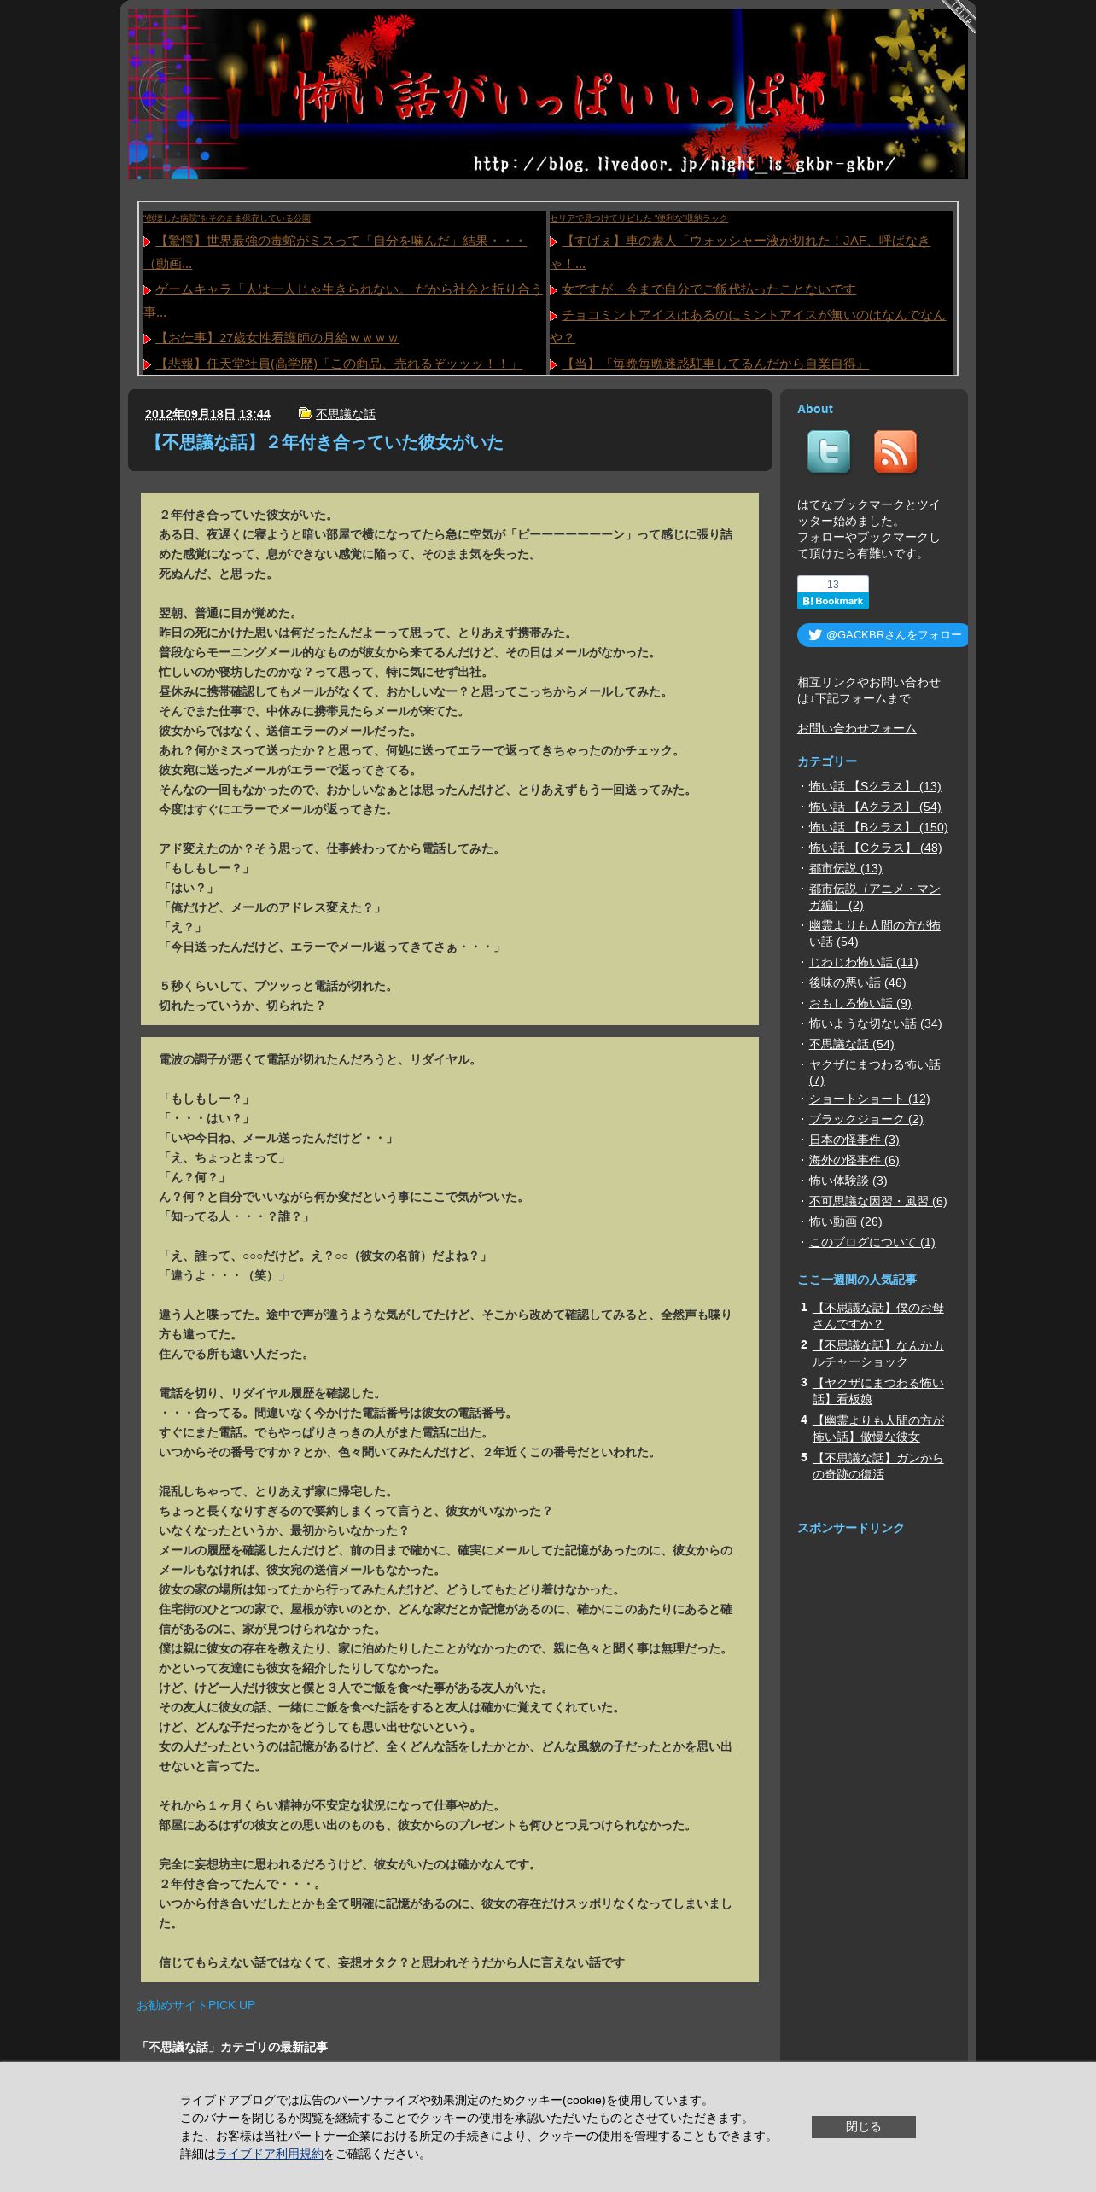Open おもしろ怖い話 (9) category
The width and height of the screenshot is (1096, 2192).
coord(860,1003)
